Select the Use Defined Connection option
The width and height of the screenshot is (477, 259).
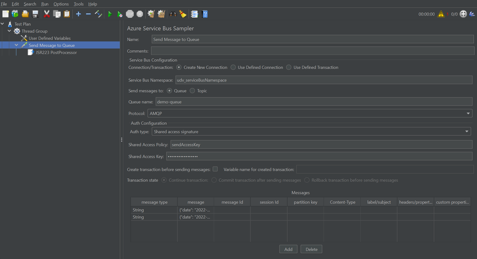pos(233,67)
